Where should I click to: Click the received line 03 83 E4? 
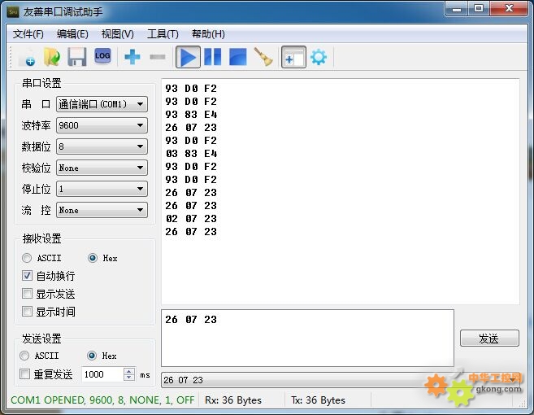(191, 154)
